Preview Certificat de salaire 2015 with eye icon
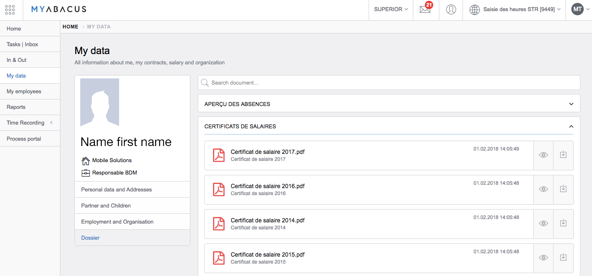592x276 pixels. point(543,258)
